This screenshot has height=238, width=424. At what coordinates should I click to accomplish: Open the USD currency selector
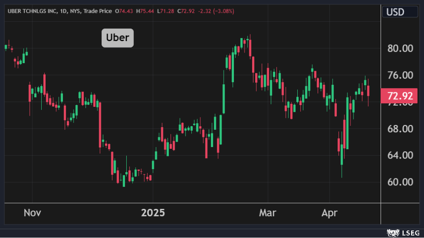click(395, 12)
